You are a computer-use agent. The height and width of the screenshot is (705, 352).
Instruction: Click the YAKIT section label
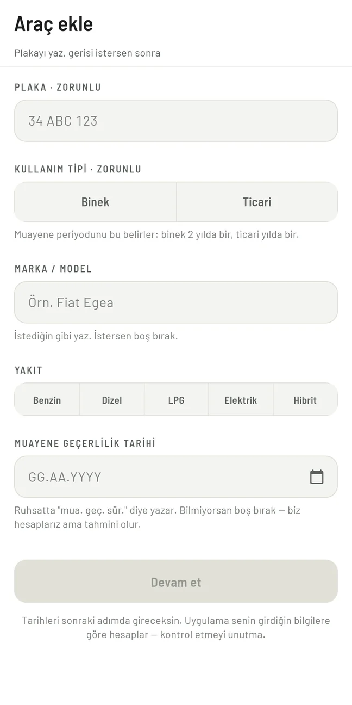click(x=29, y=370)
